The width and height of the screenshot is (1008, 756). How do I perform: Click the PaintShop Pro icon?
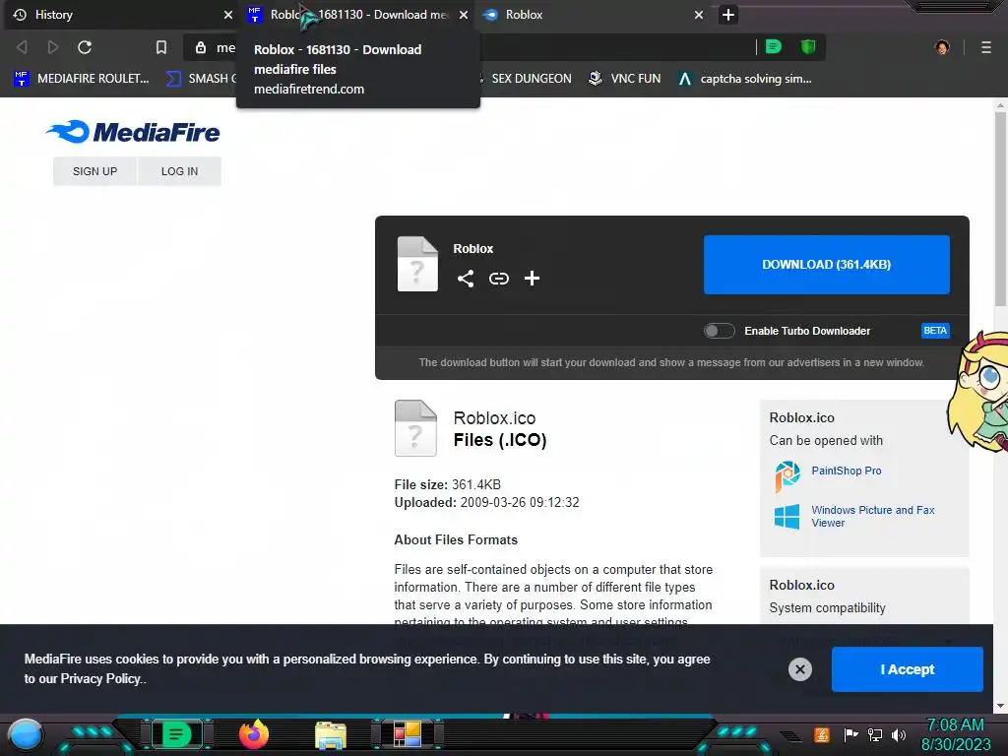point(787,476)
